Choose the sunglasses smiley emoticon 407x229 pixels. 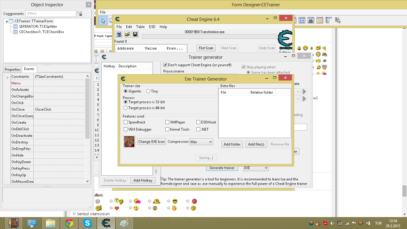175,201
